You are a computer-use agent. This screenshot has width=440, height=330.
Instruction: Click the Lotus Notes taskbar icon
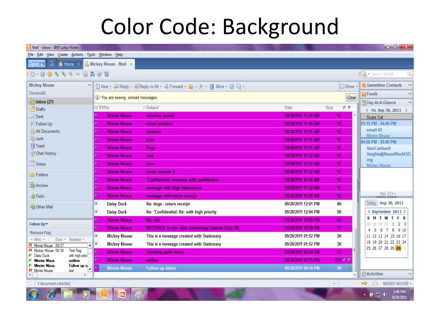pos(104,294)
